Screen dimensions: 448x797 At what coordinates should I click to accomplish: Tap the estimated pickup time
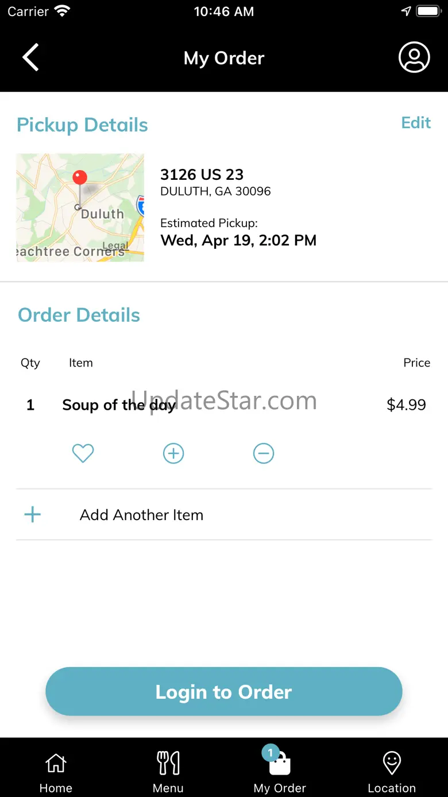(x=238, y=240)
